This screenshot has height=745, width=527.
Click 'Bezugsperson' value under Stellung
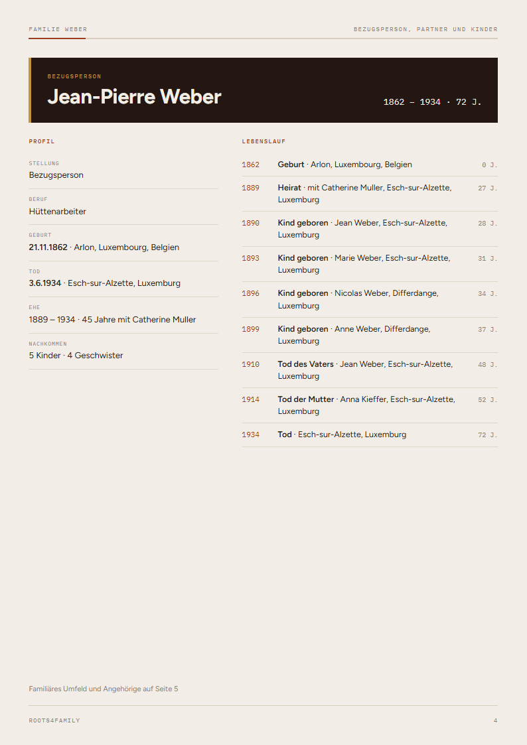pyautogui.click(x=56, y=175)
